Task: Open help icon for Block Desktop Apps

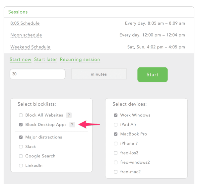Action: [x=72, y=125]
